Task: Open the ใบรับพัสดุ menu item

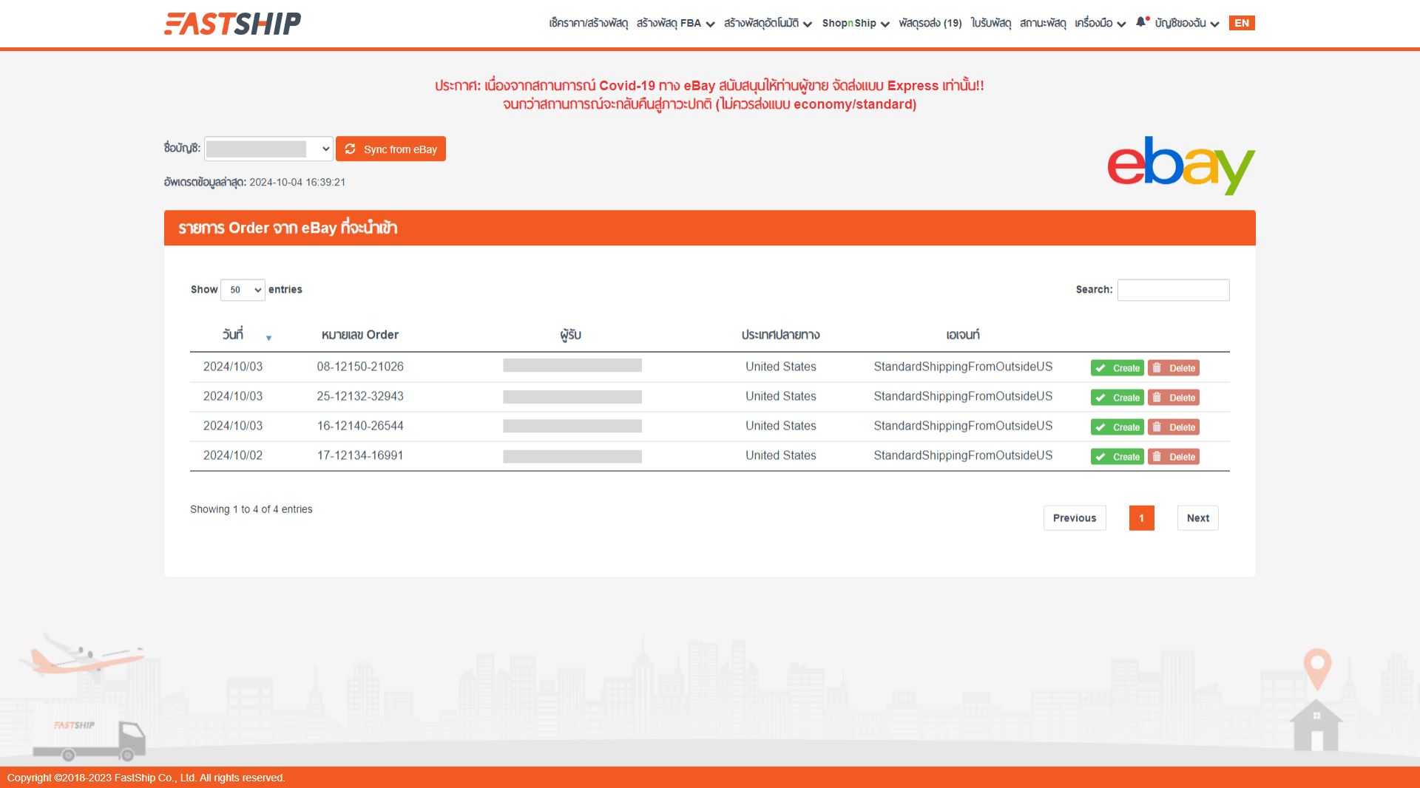Action: [991, 23]
